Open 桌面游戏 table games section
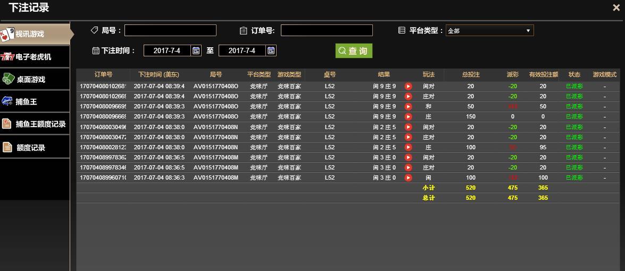This screenshot has width=625, height=271. pyautogui.click(x=35, y=79)
